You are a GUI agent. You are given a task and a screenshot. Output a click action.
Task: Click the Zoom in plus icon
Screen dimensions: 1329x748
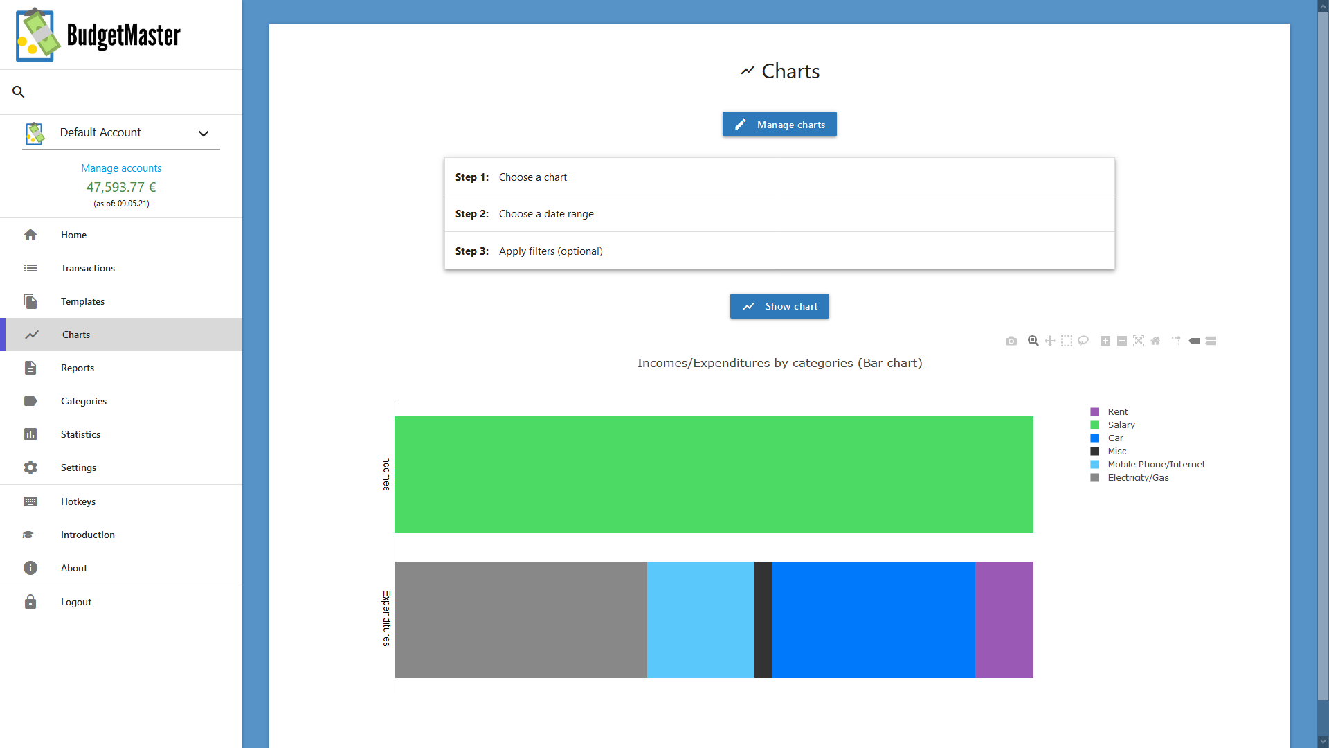click(x=1105, y=341)
